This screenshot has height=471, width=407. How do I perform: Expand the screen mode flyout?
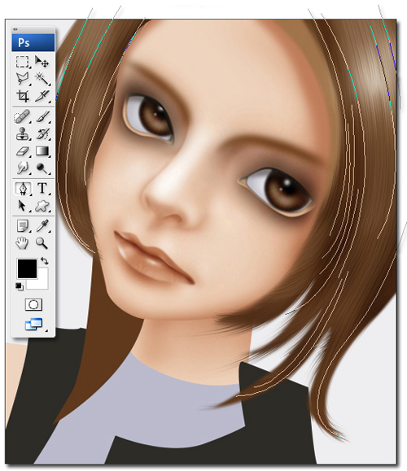pyautogui.click(x=34, y=325)
